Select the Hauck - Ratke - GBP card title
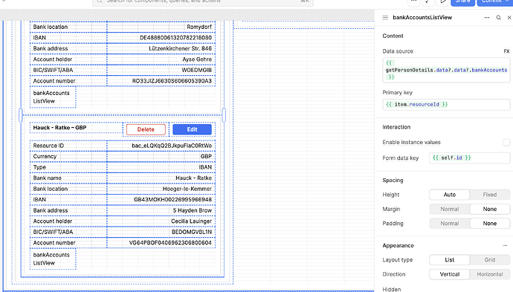Viewport: 513px width, 292px height. (x=60, y=128)
